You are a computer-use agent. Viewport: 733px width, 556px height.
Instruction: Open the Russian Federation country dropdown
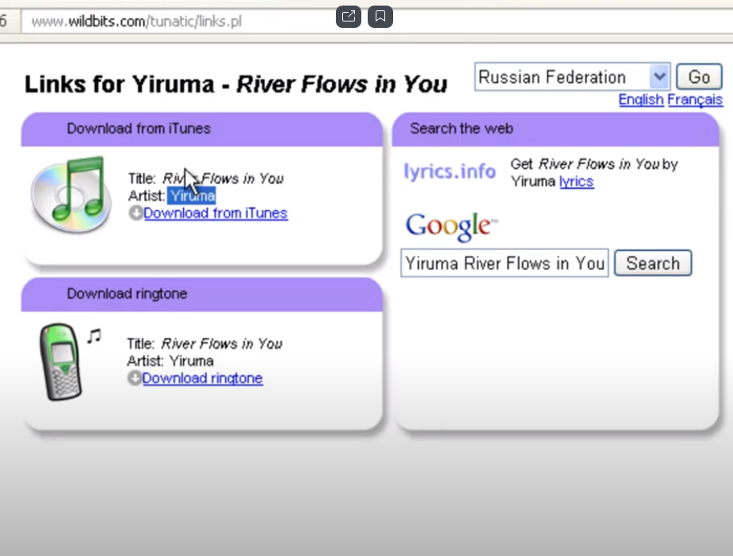573,76
